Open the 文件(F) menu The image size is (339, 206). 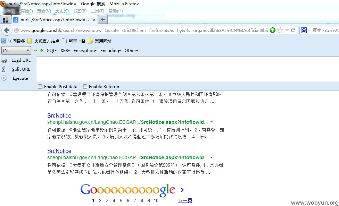point(9,11)
